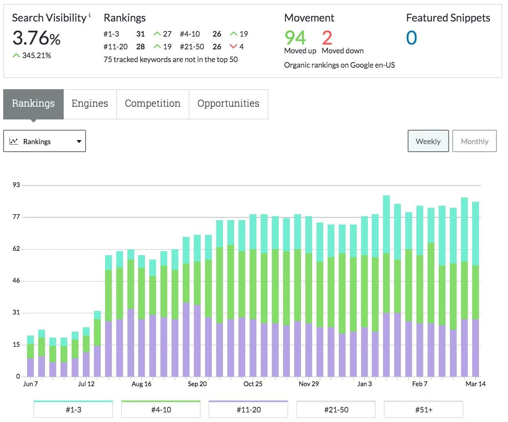Click red down arrow in #21-50 row
The width and height of the screenshot is (508, 422).
click(x=233, y=47)
